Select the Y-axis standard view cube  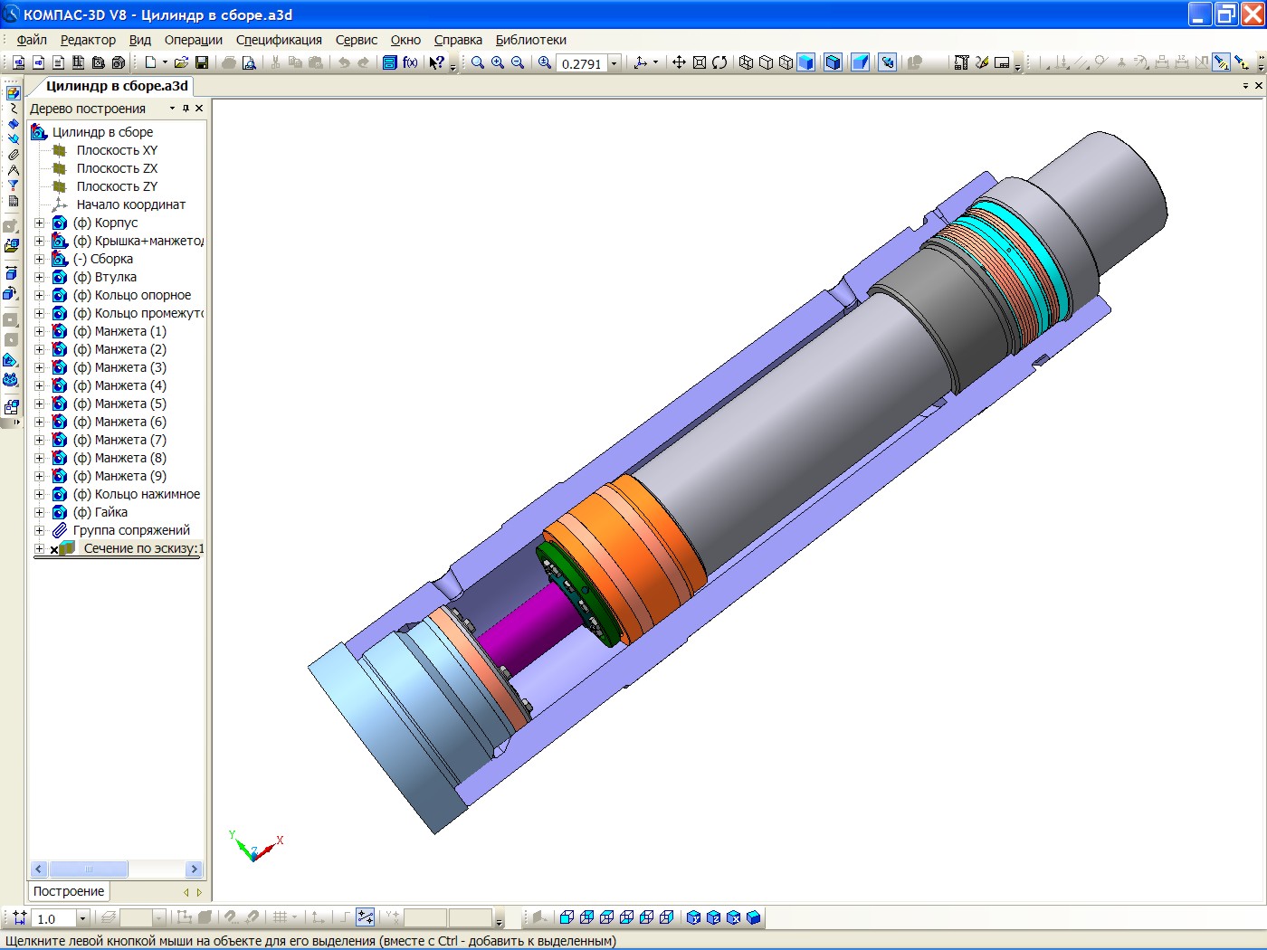(x=693, y=917)
